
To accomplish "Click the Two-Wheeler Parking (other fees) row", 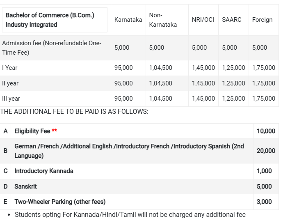I will point(139,202).
